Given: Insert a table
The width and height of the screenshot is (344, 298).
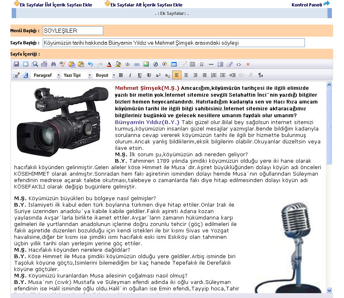Looking at the screenshot, I should pyautogui.click(x=174, y=64).
